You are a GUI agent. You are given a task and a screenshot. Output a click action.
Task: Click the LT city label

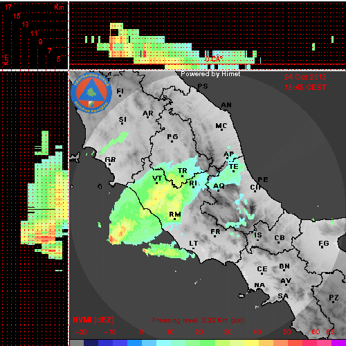[193, 244]
